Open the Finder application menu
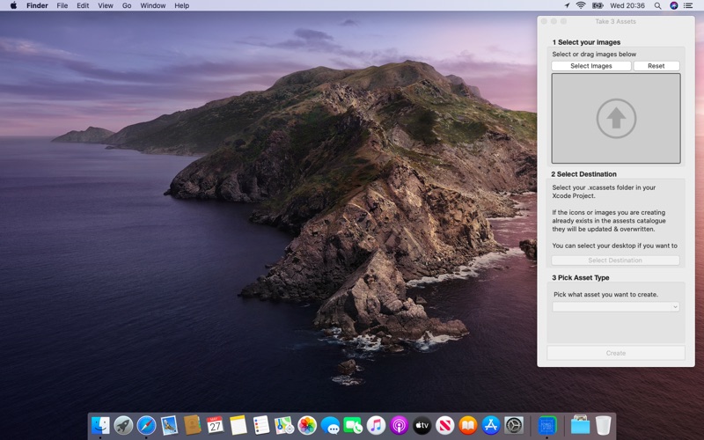The width and height of the screenshot is (704, 440). pyautogui.click(x=37, y=5)
